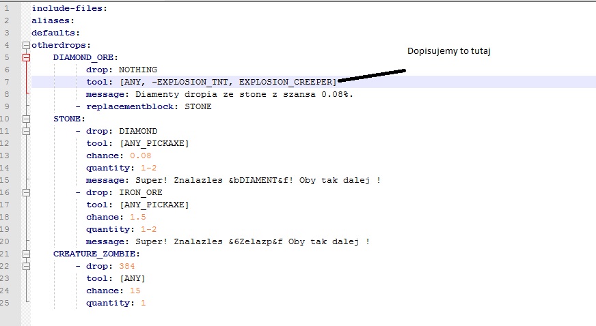
Task: Select line number 9 in the margin
Action: tap(6, 106)
